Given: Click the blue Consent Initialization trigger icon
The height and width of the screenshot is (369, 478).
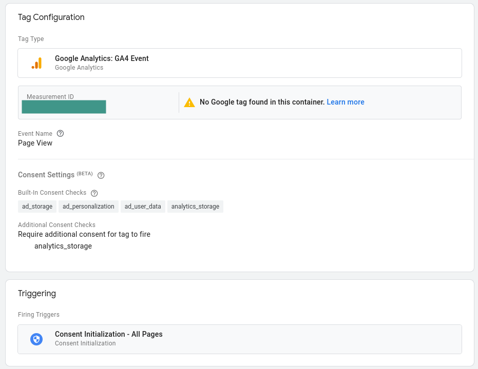Looking at the screenshot, I should (x=36, y=339).
